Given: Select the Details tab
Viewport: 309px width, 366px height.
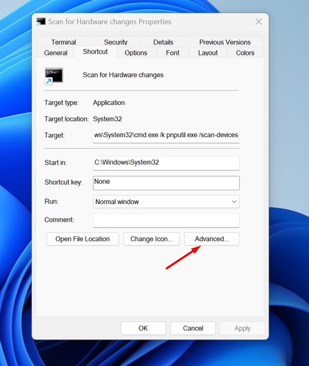Looking at the screenshot, I should click(163, 42).
